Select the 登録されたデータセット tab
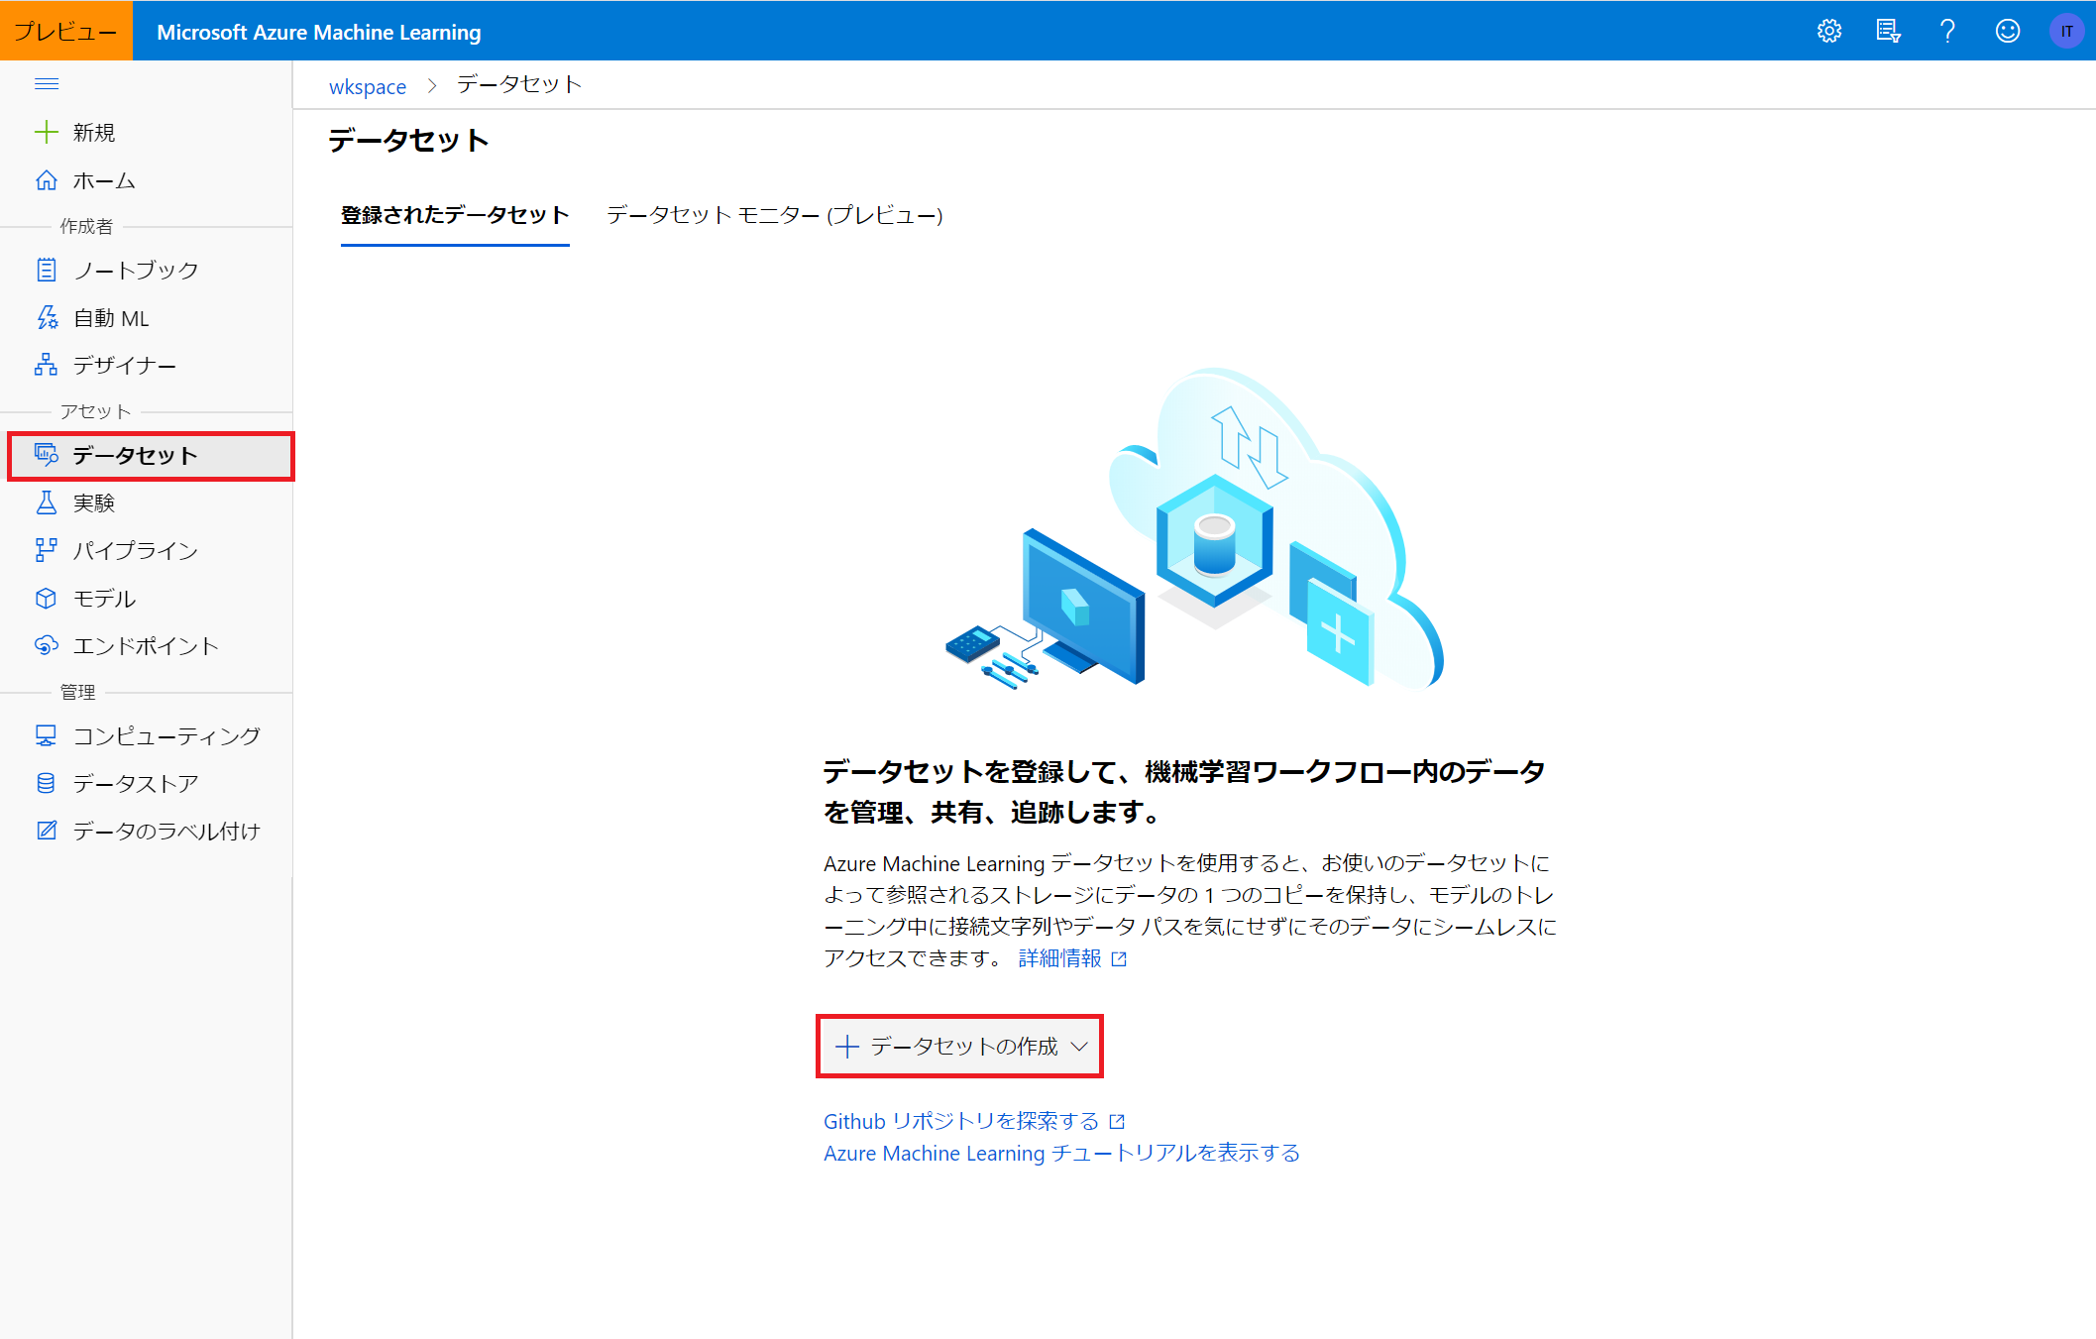 point(454,215)
